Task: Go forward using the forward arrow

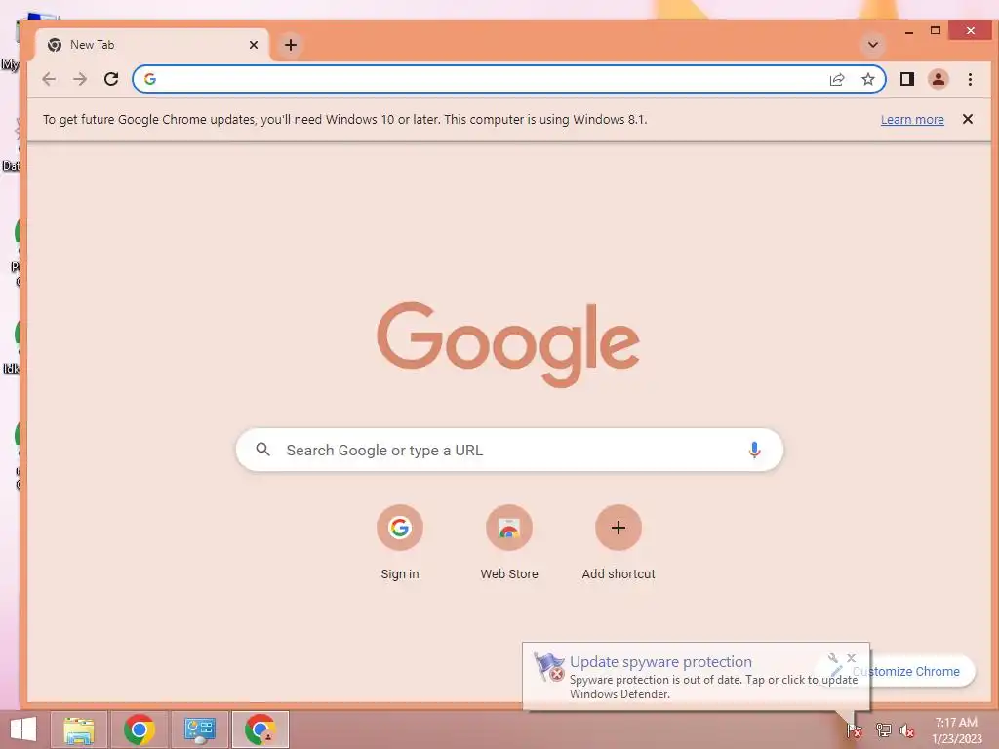Action: coord(80,79)
